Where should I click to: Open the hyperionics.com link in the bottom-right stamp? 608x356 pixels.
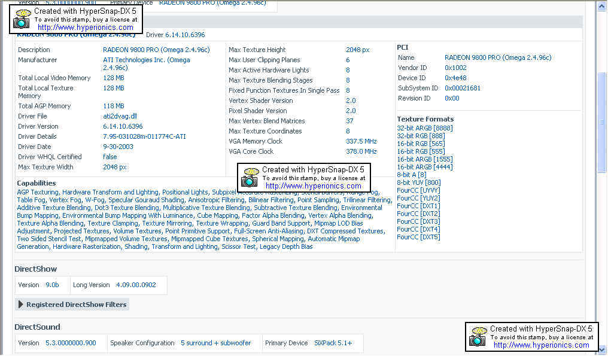click(x=541, y=345)
